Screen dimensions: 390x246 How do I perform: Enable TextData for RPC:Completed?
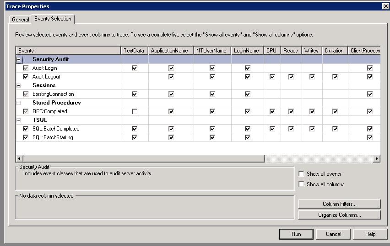135,111
